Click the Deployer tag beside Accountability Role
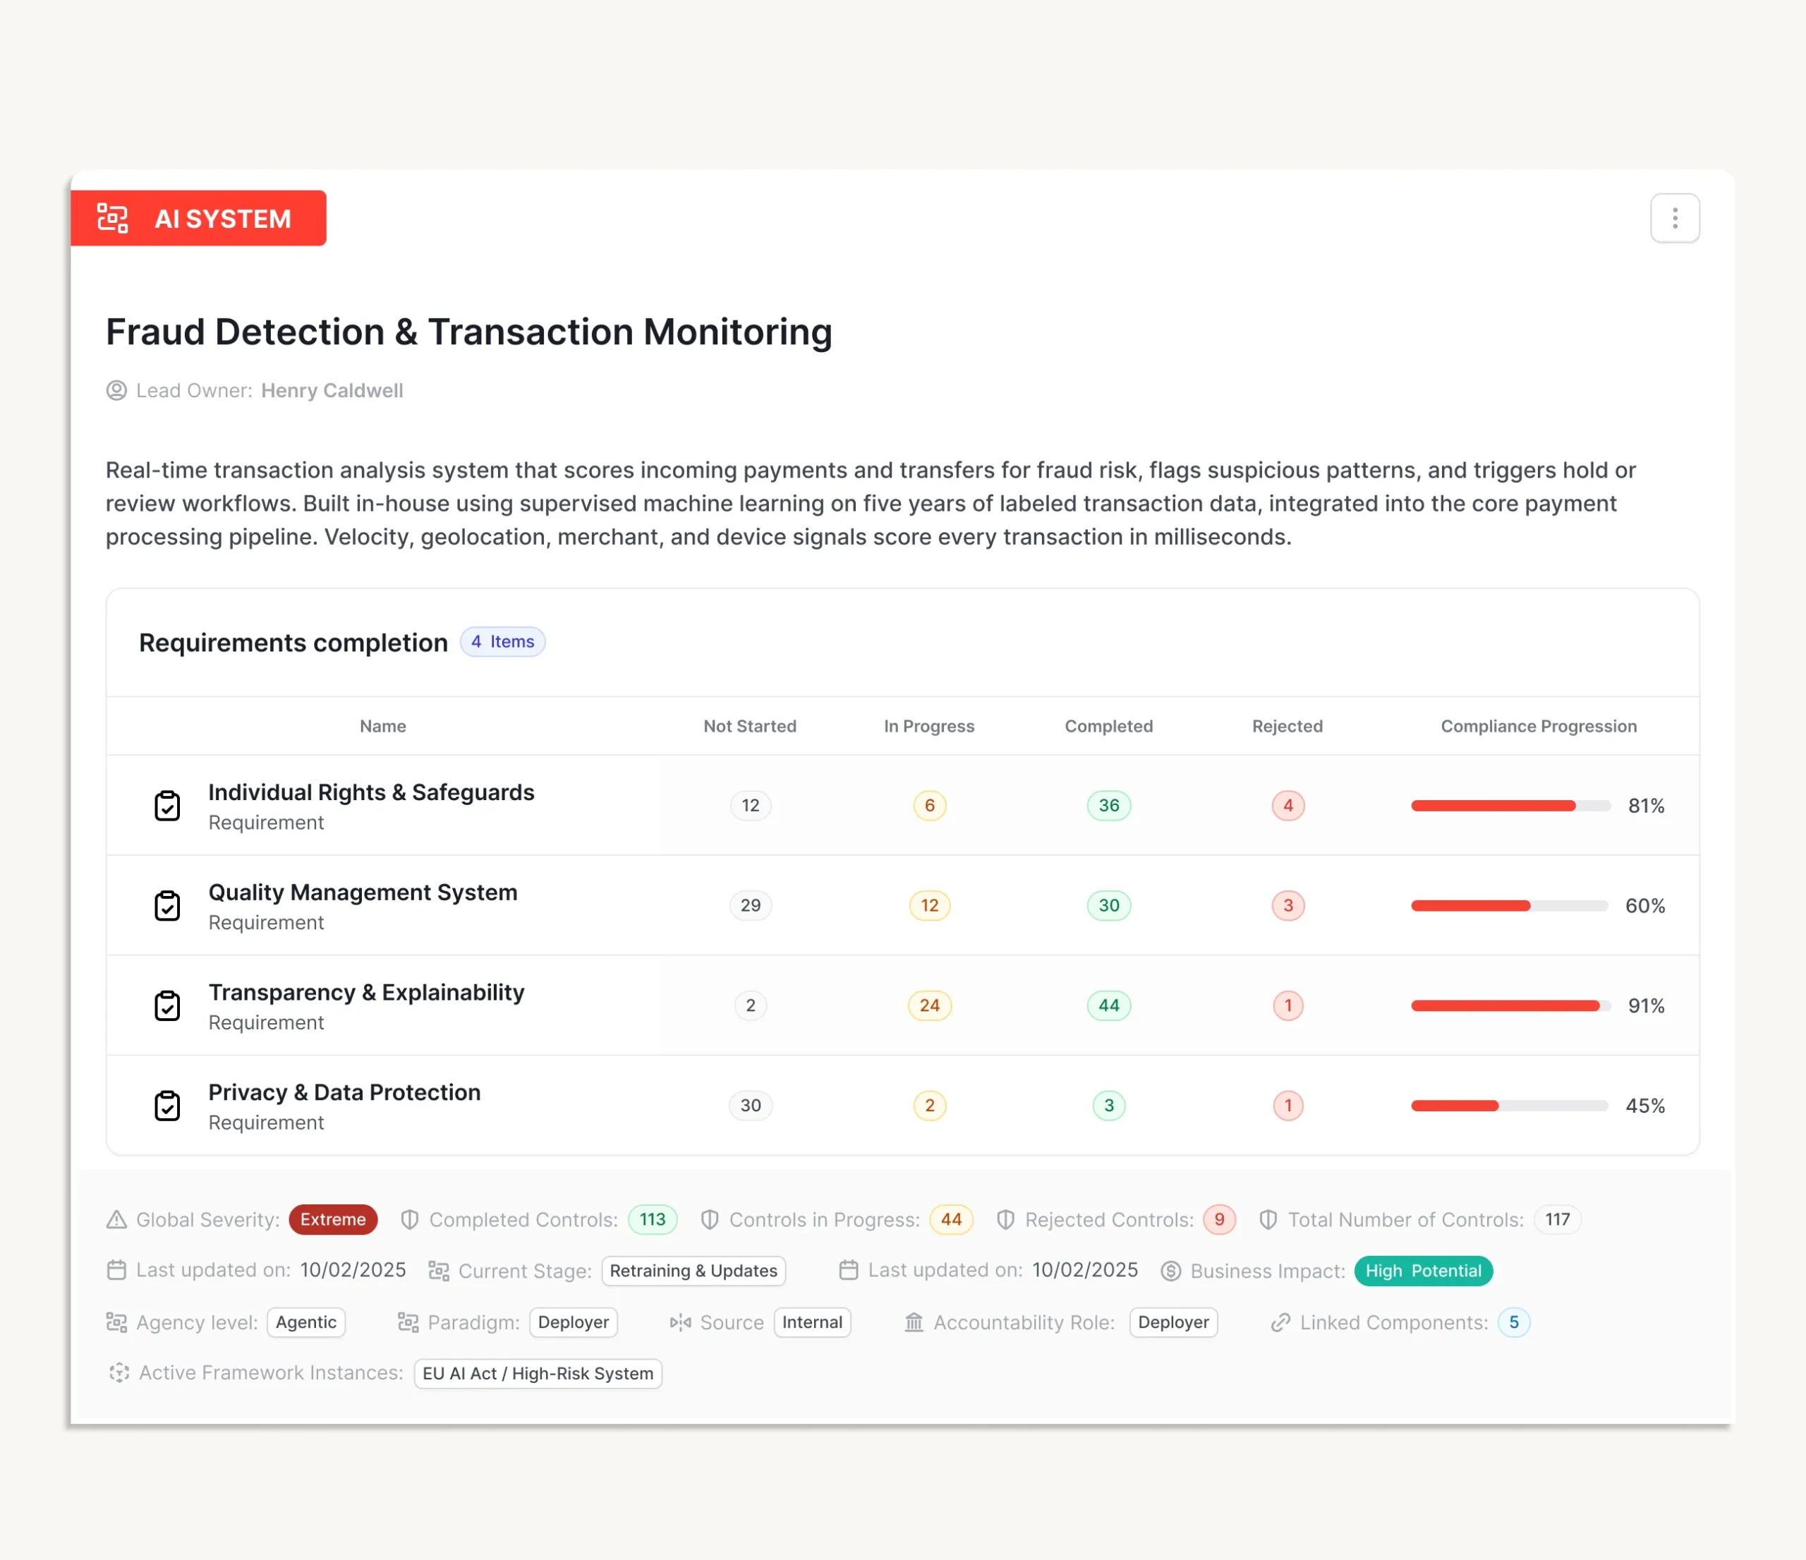The height and width of the screenshot is (1560, 1806). [x=1173, y=1322]
